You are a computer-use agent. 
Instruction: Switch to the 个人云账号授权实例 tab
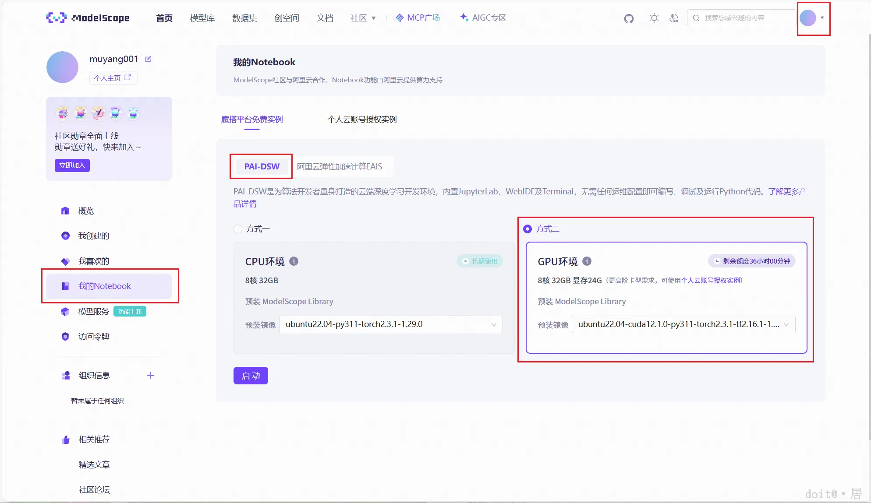tap(362, 119)
